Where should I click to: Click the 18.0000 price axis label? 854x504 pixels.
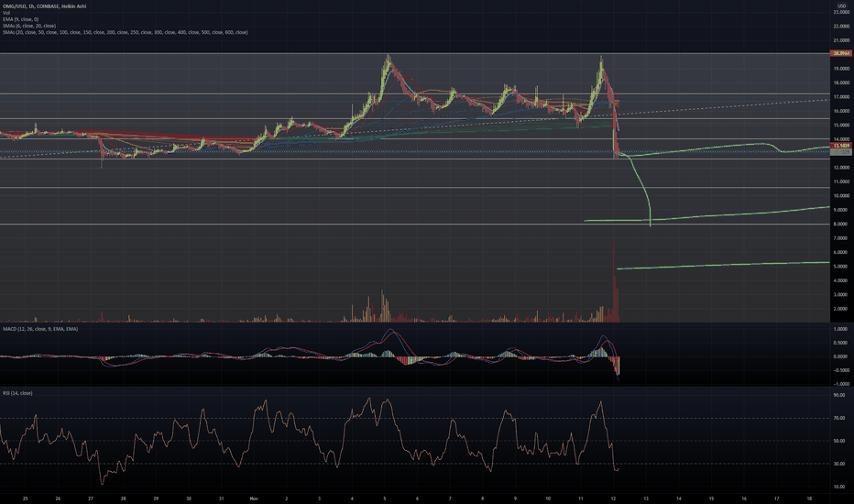tap(841, 82)
